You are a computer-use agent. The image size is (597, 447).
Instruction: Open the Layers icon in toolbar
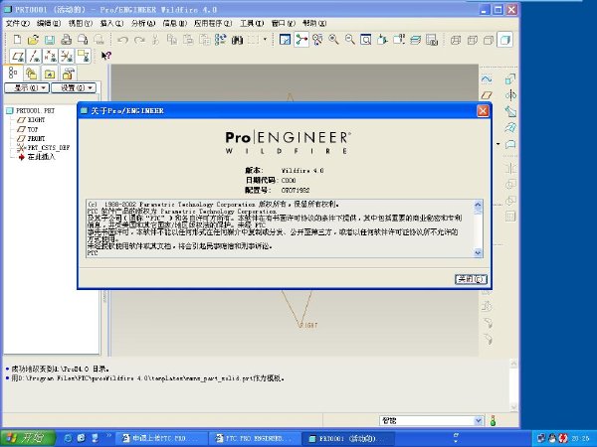[x=415, y=40]
